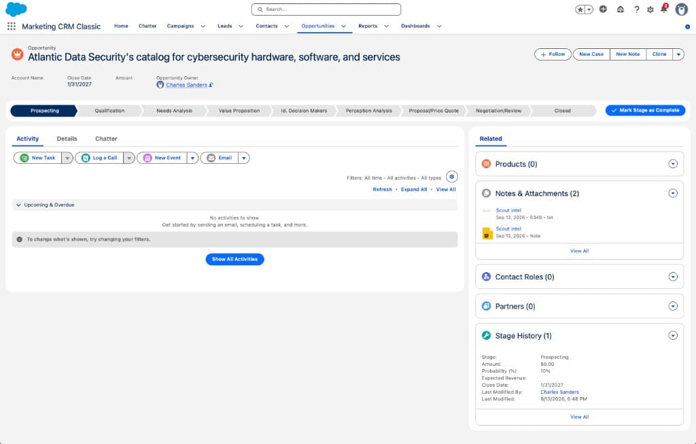This screenshot has height=444, width=696.
Task: Open Contact Roles actions dropdown
Action: [x=673, y=277]
